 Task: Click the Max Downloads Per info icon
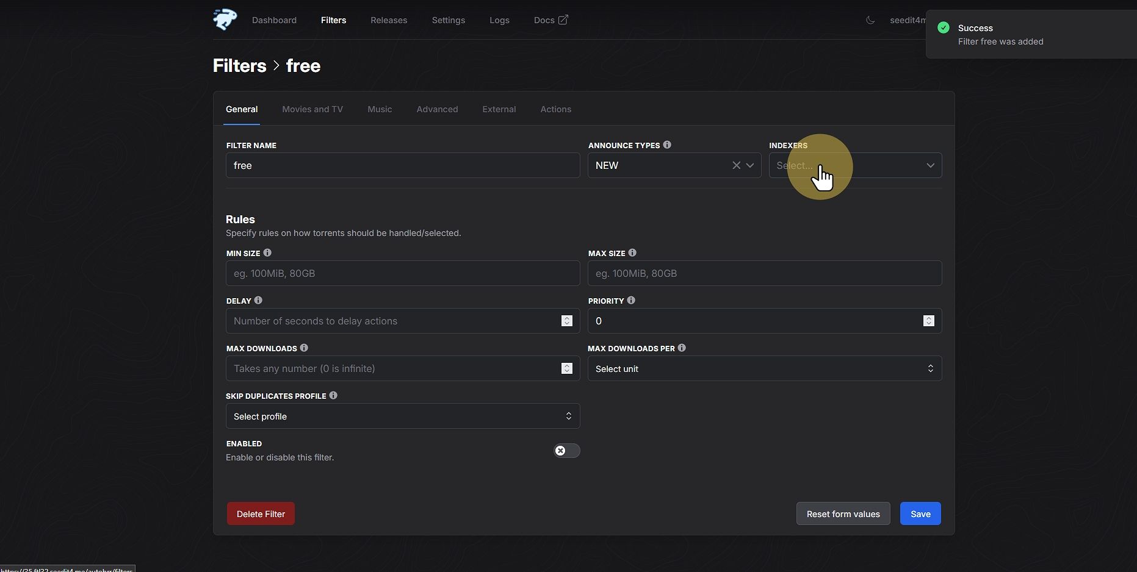click(682, 348)
